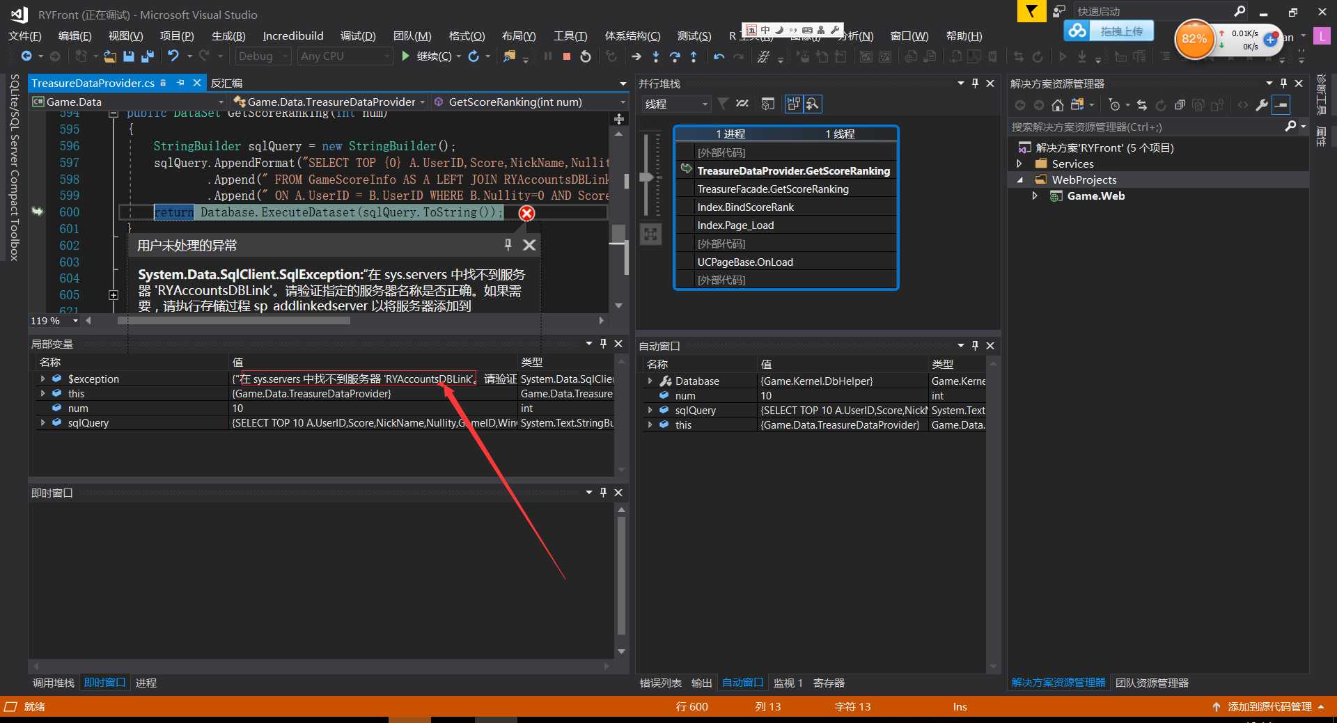Open the 调试(D) menu

pyautogui.click(x=357, y=36)
